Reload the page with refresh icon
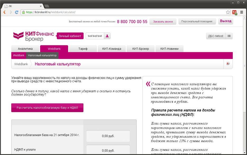 click(x=17, y=12)
